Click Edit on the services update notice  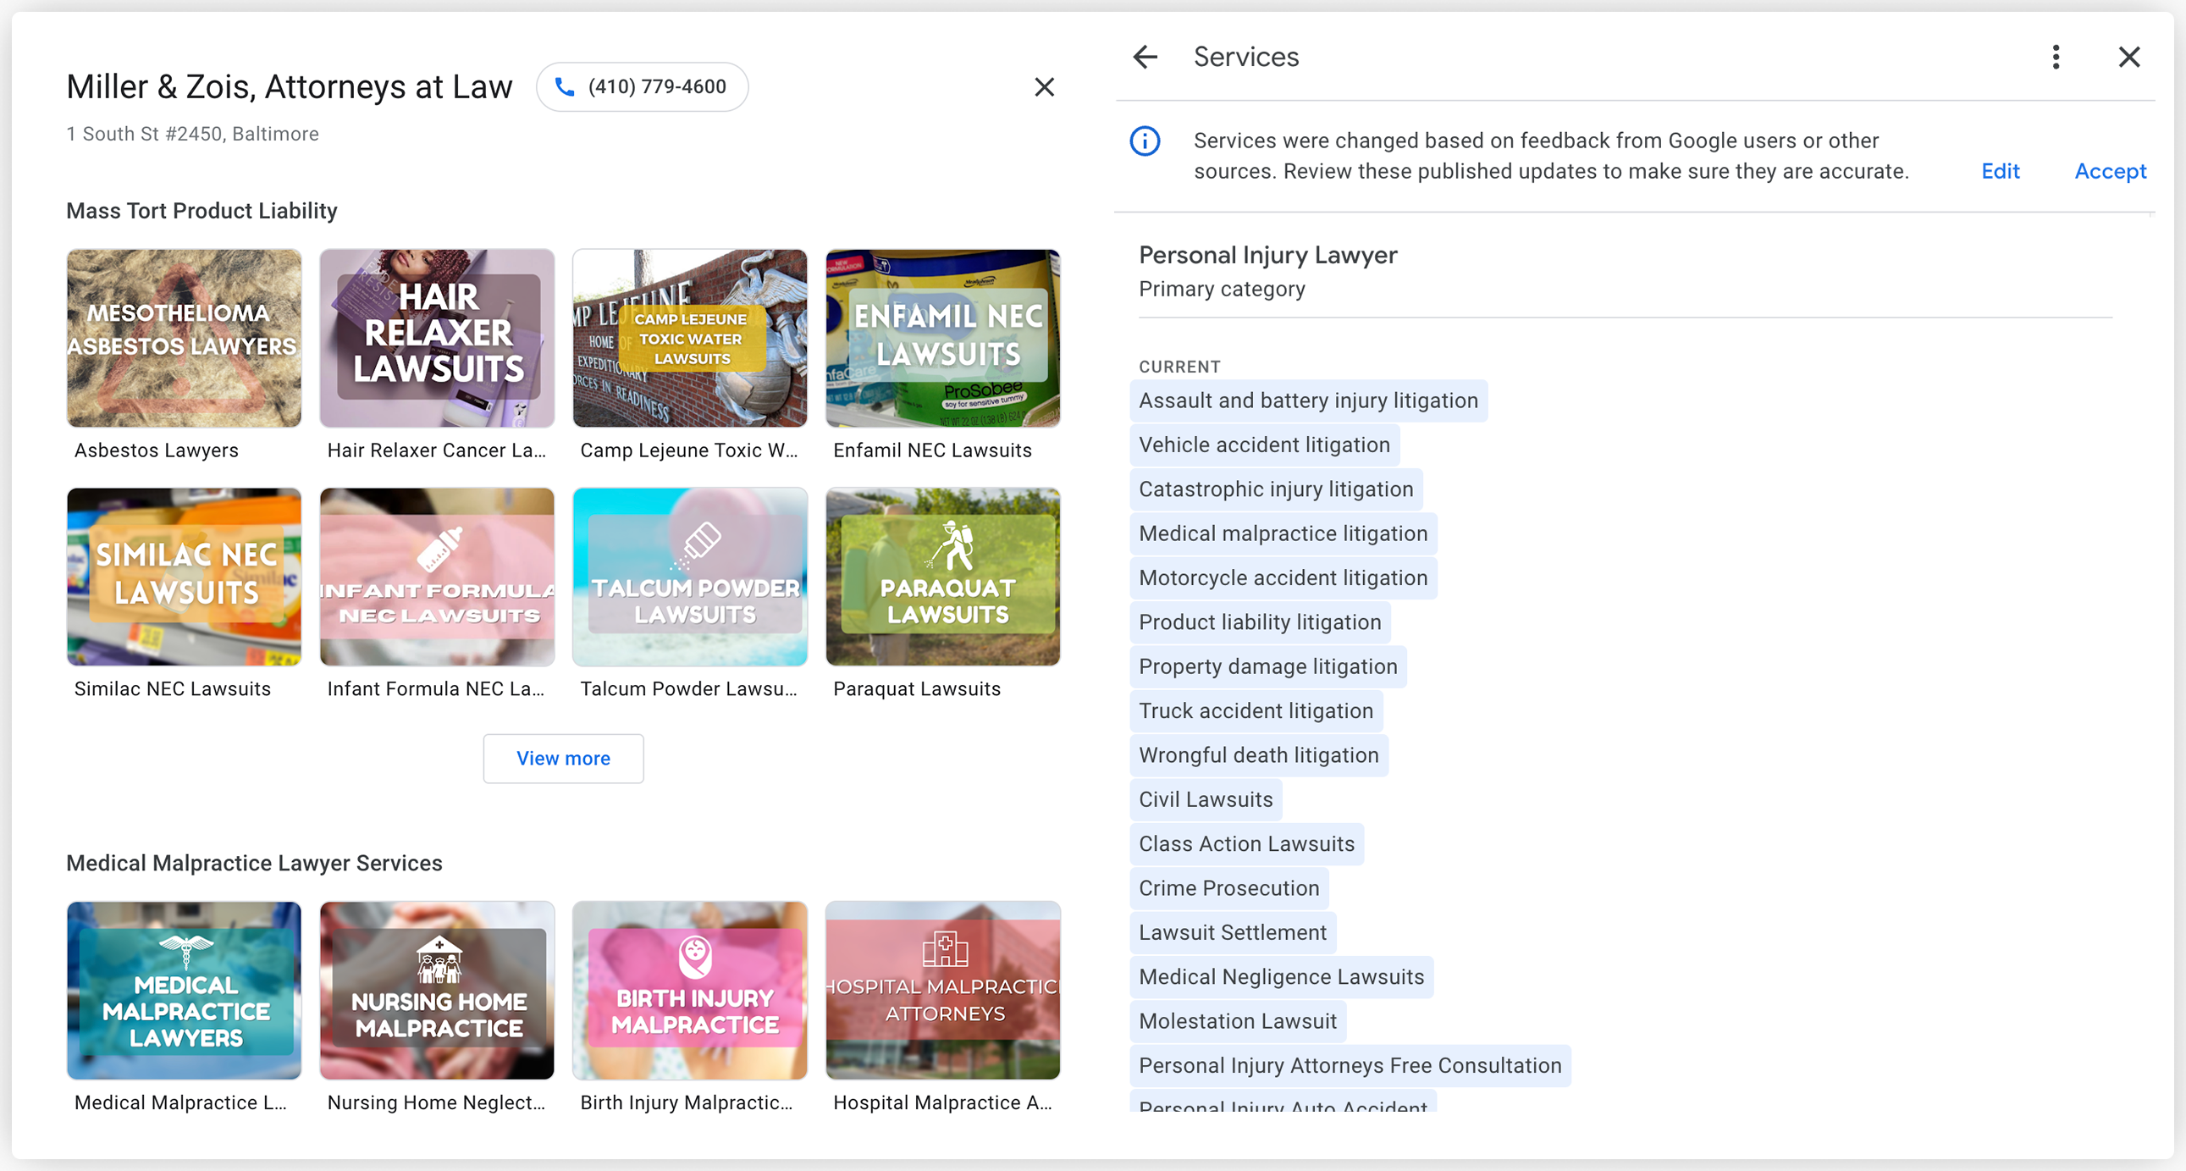1999,171
